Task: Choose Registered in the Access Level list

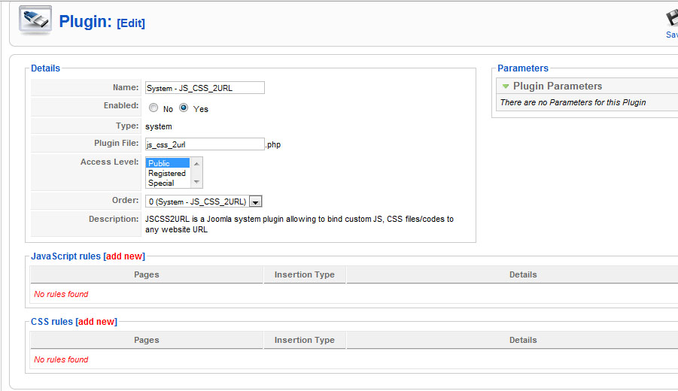Action: (168, 173)
